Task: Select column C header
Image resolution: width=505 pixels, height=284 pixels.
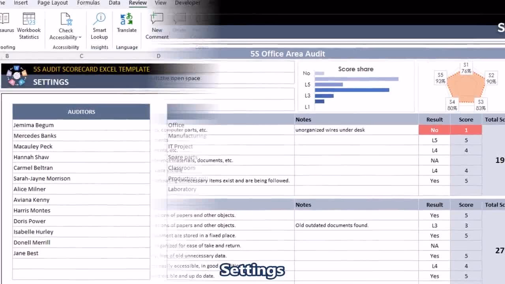Action: coord(81,56)
